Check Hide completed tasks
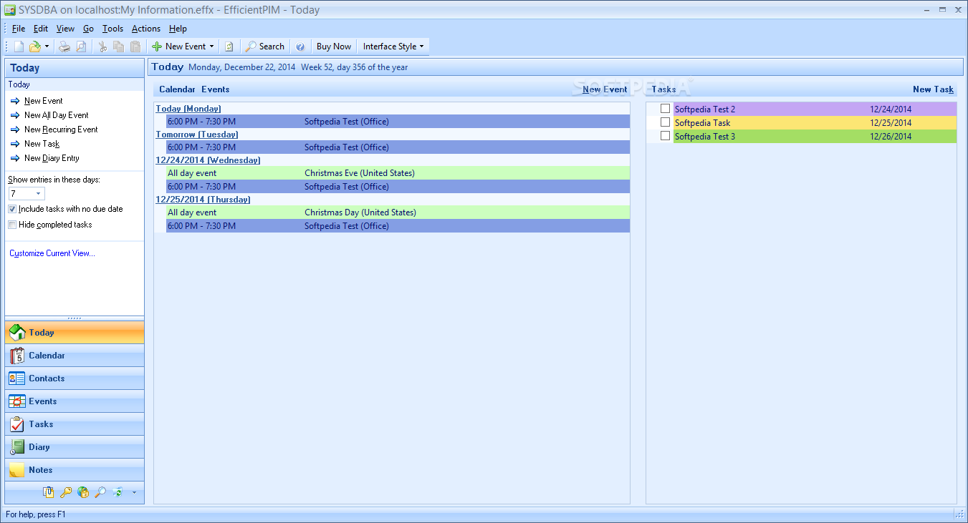Screen dimensions: 968x523 click(12, 225)
